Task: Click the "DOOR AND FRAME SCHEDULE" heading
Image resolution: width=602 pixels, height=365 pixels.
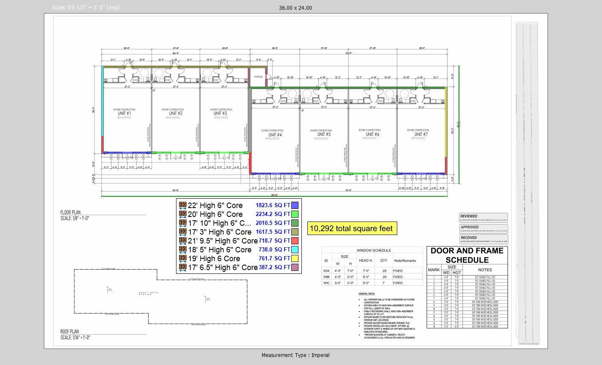Action: [x=467, y=255]
